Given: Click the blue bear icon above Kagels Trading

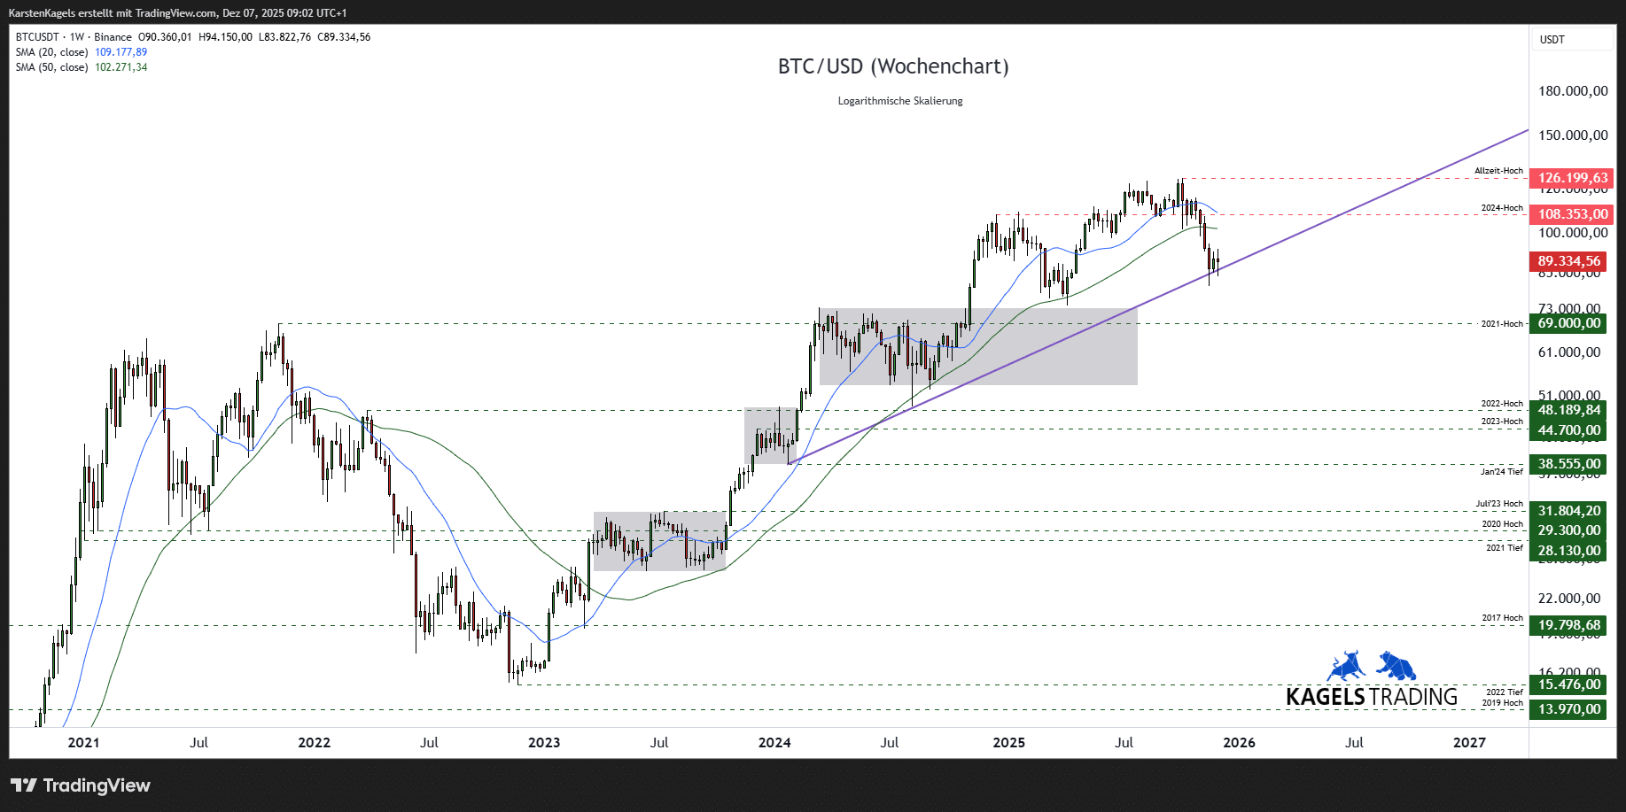Looking at the screenshot, I should pos(1396,665).
